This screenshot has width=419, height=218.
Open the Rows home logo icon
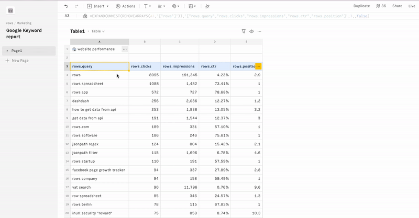coord(10,10)
